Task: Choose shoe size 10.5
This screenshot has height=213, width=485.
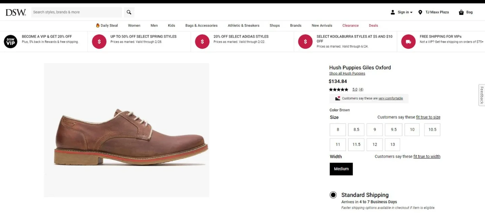Action: pyautogui.click(x=432, y=130)
